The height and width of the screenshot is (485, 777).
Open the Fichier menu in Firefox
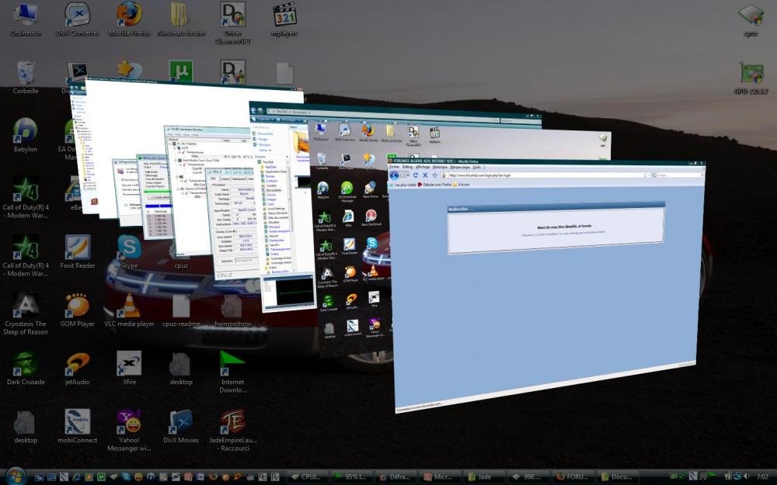pos(395,167)
